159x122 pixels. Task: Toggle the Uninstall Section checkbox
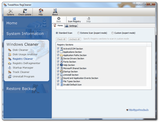58,75
